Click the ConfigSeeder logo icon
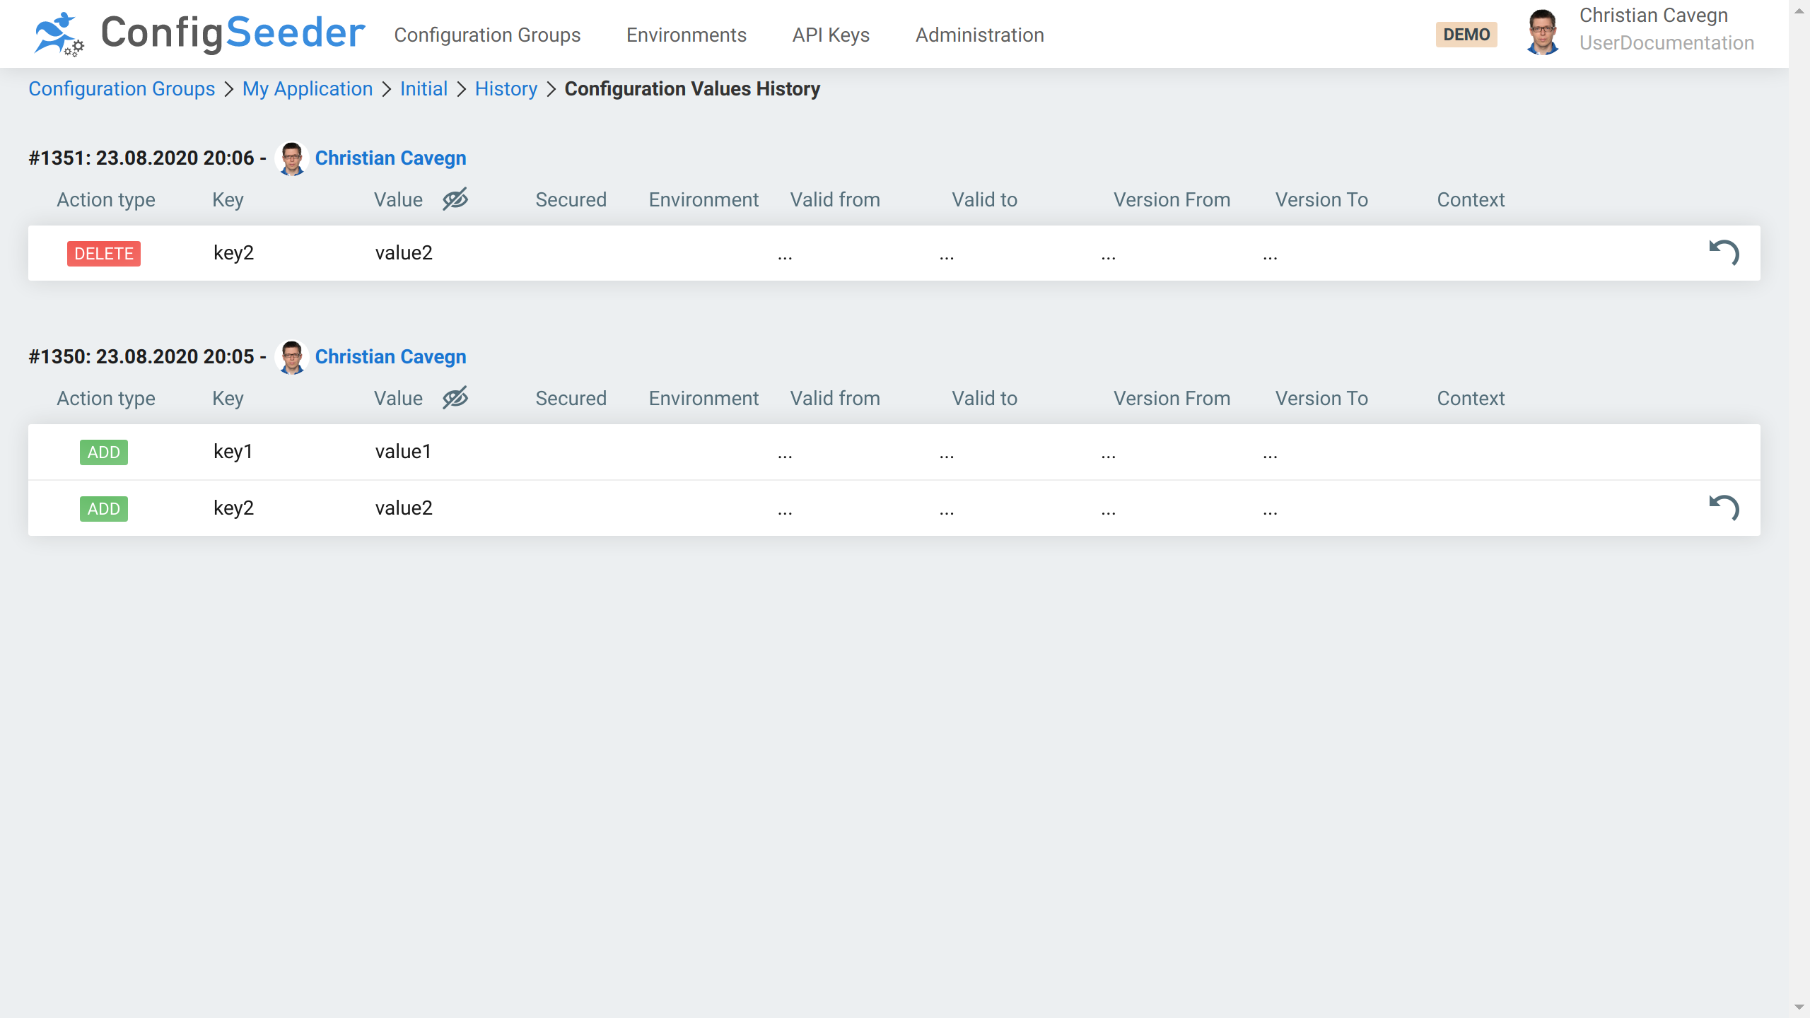 click(59, 34)
